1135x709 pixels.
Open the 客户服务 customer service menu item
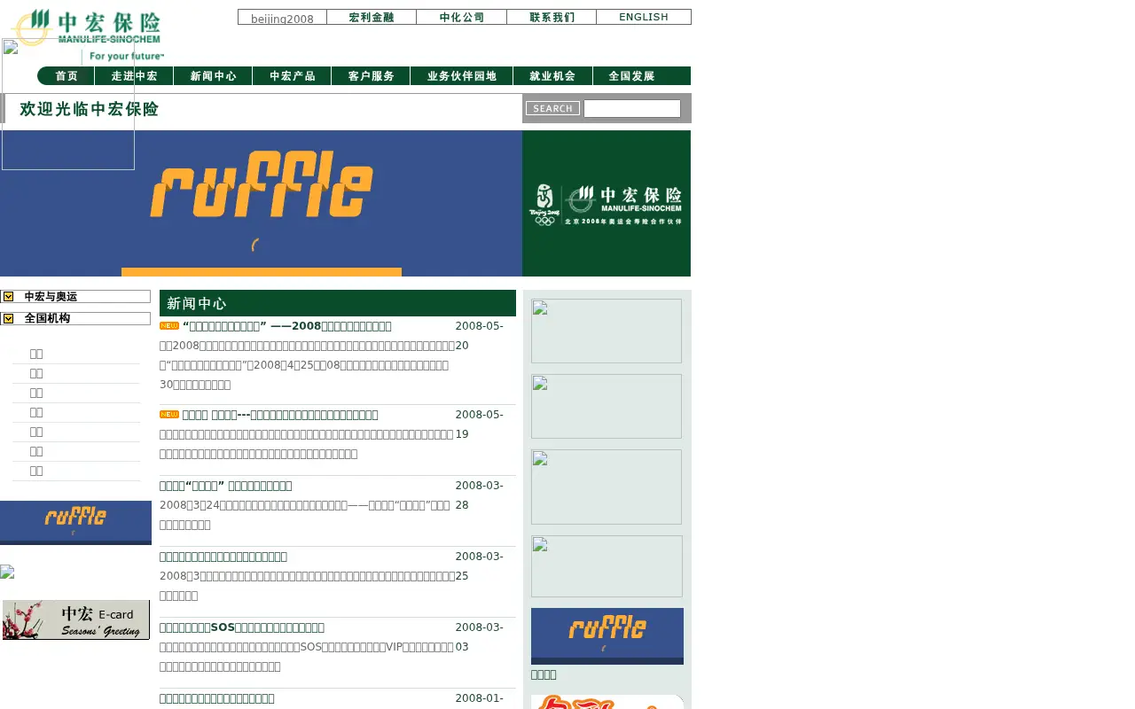pos(371,76)
